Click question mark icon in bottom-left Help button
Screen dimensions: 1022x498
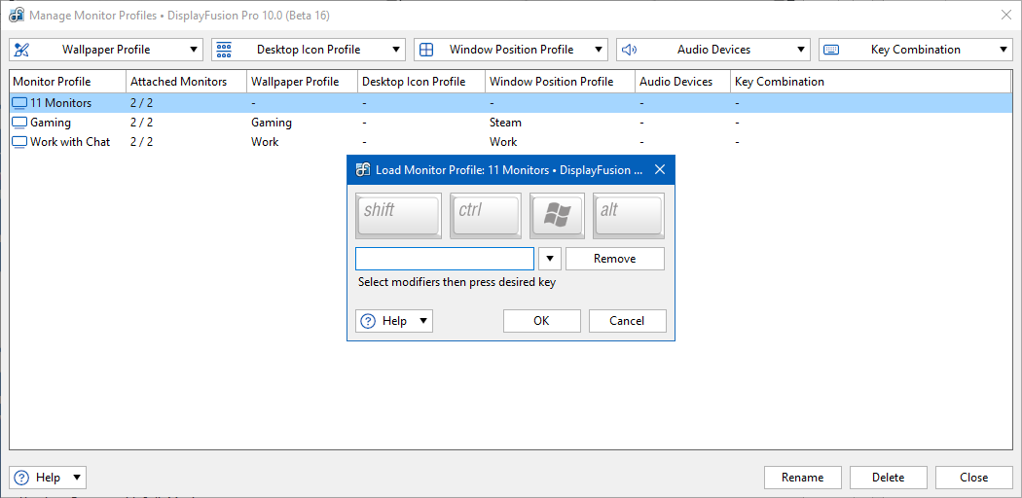coord(21,478)
